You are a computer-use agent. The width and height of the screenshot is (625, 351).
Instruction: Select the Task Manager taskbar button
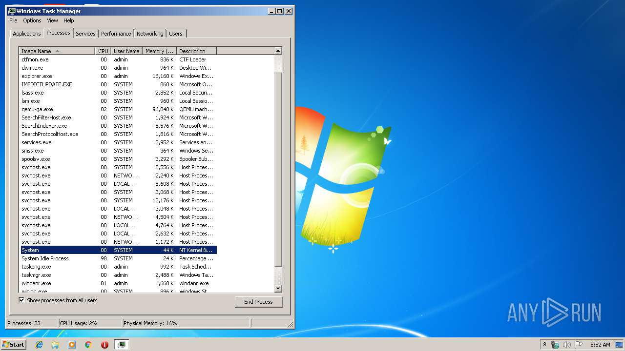tap(122, 345)
